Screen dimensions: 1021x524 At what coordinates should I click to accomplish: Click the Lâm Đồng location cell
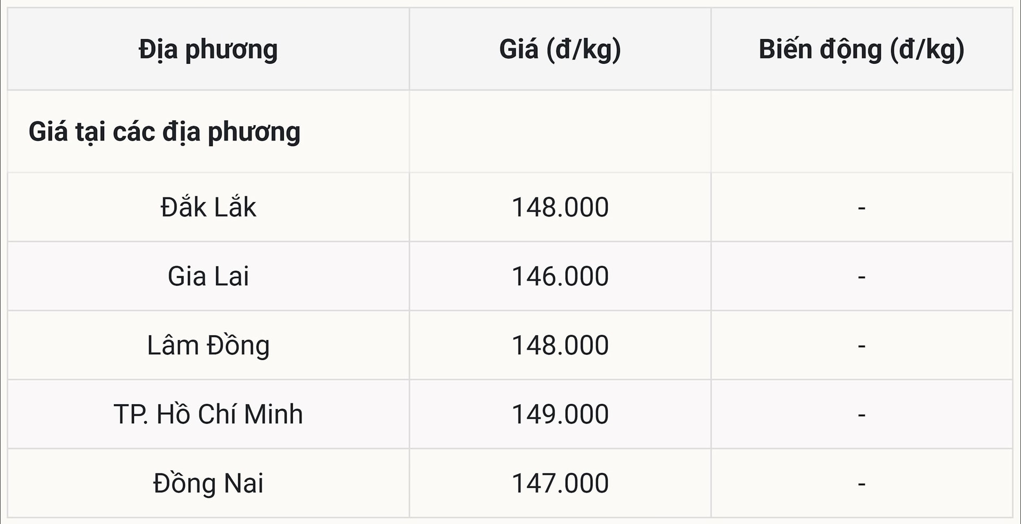[208, 345]
